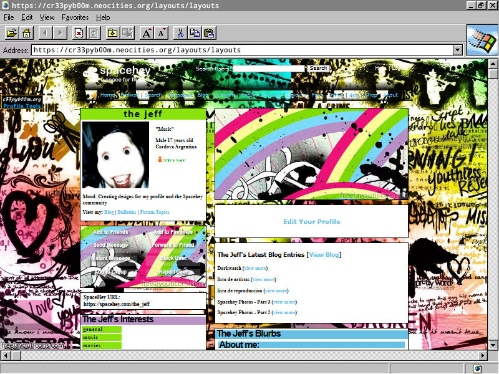Click the 'general' interests row label
Image resolution: width=499 pixels, height=374 pixels.
(x=102, y=330)
